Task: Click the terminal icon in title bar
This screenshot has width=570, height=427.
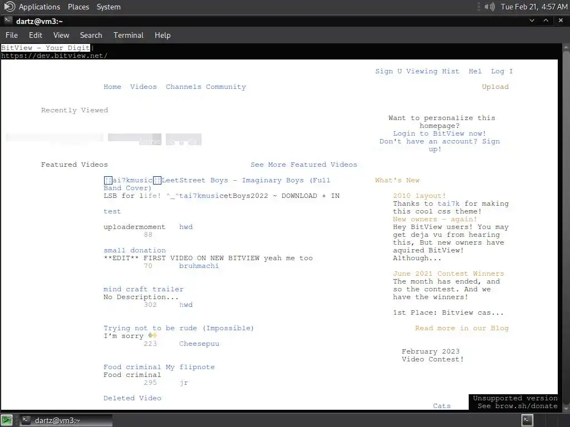Action: click(x=8, y=21)
